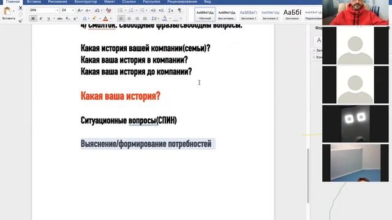Select participant video with two square lights
The height and width of the screenshot is (220, 392).
[x=355, y=123]
